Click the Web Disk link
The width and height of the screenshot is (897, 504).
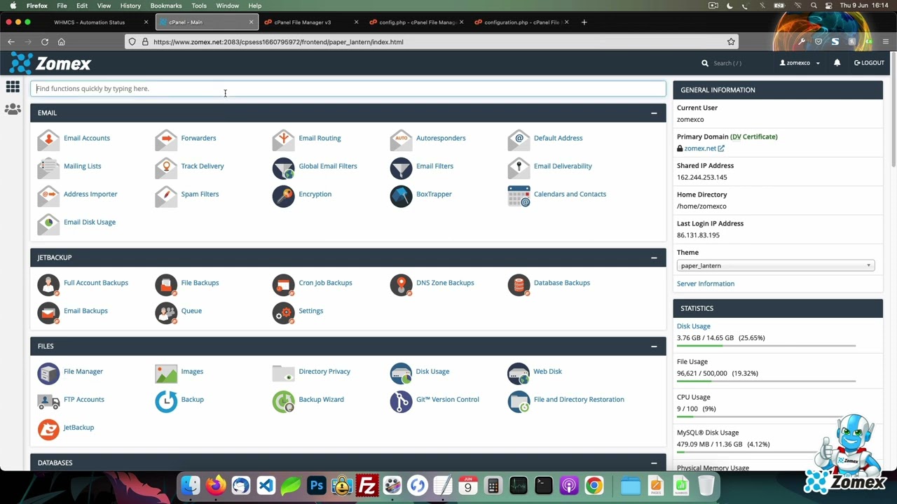click(547, 371)
